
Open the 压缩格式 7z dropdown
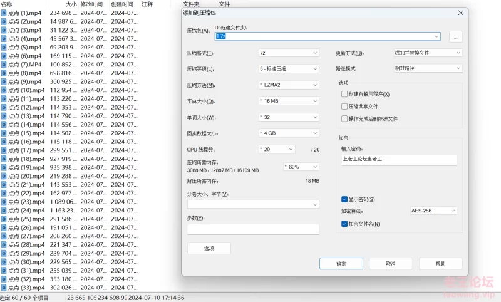point(288,53)
